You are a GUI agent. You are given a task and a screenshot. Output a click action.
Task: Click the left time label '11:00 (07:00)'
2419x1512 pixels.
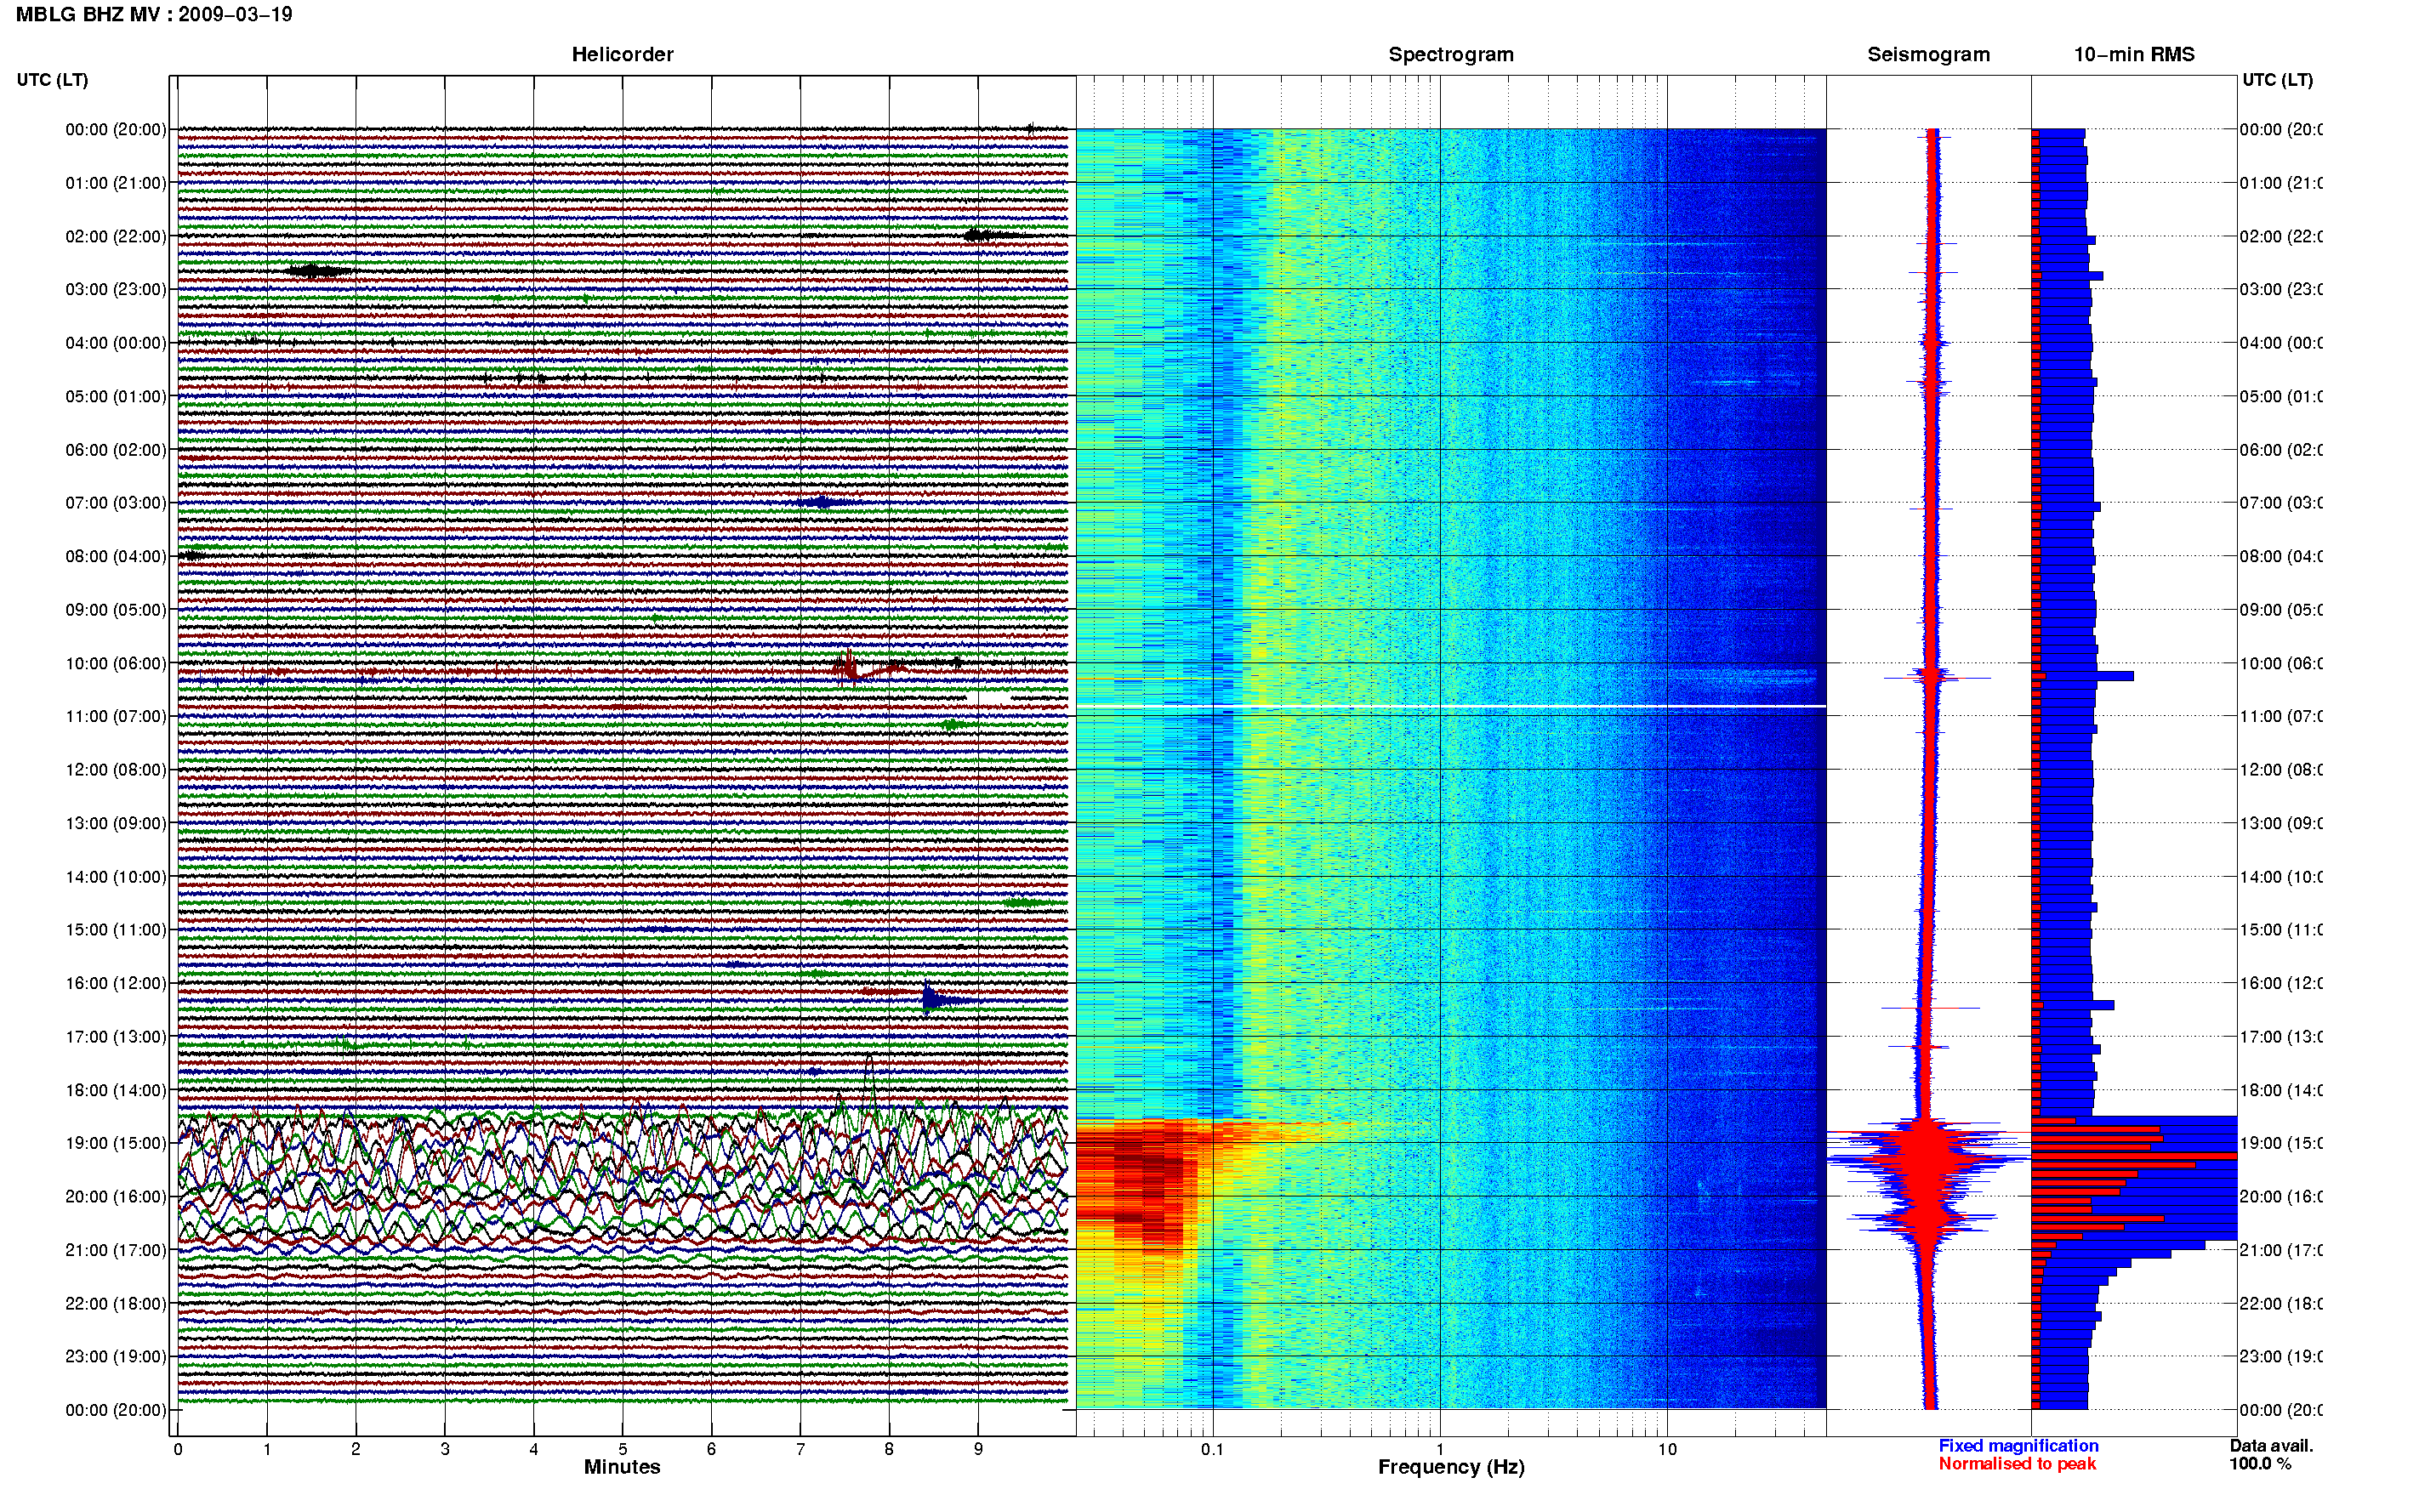(116, 716)
